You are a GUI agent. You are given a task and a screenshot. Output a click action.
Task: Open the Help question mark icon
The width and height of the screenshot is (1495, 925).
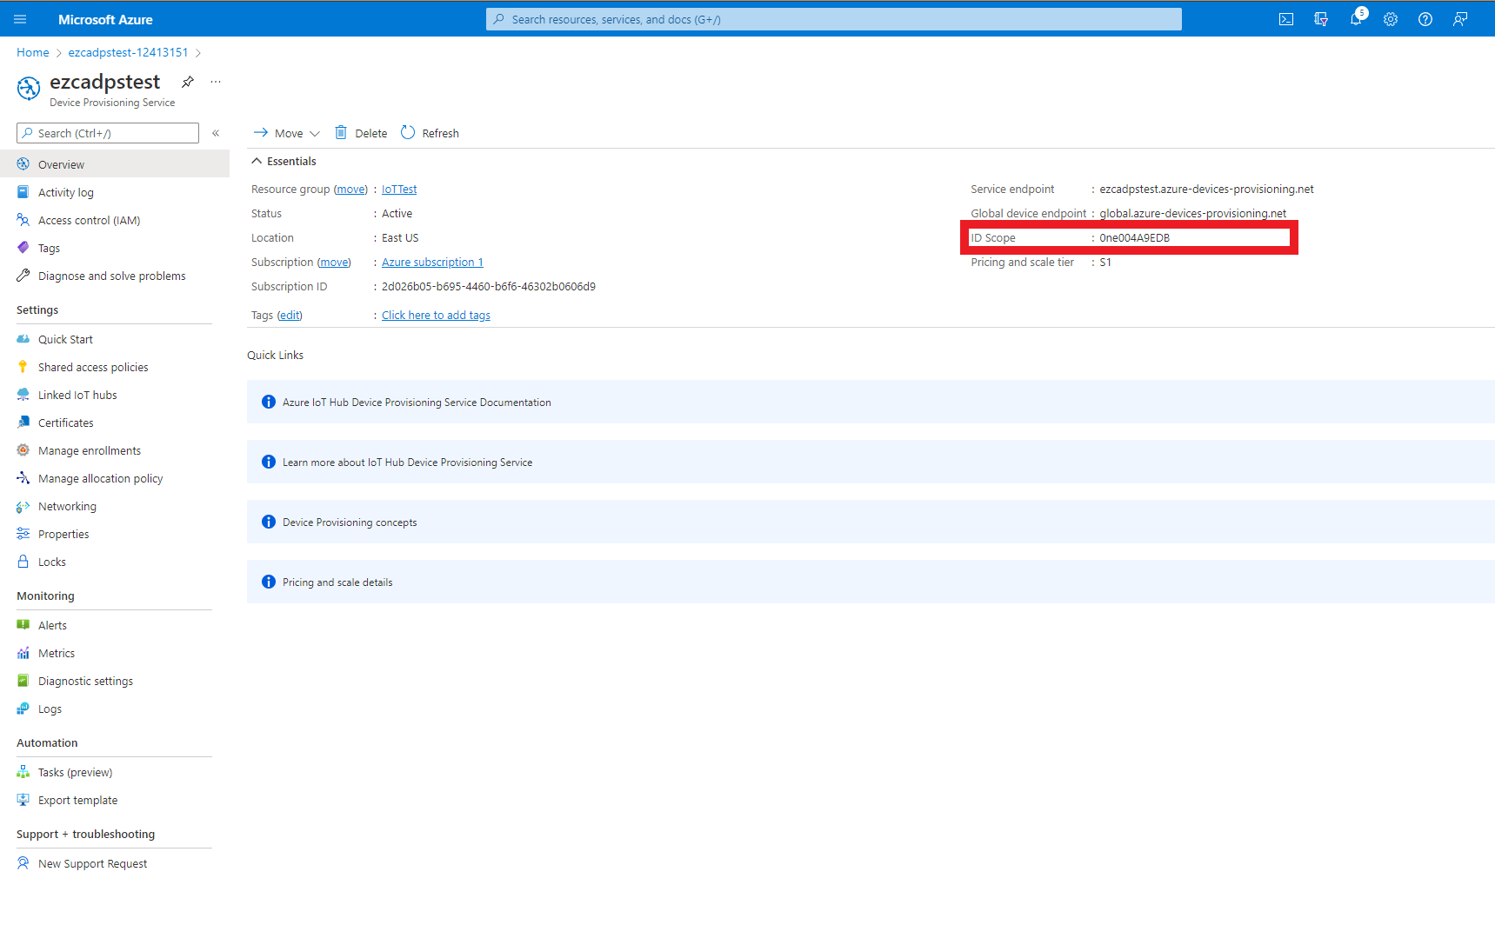tap(1425, 19)
